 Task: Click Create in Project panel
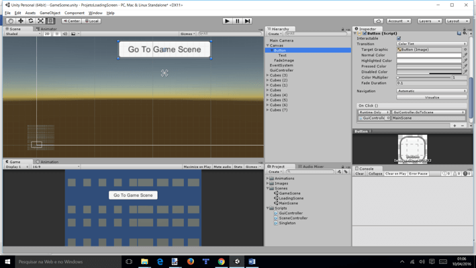point(275,172)
